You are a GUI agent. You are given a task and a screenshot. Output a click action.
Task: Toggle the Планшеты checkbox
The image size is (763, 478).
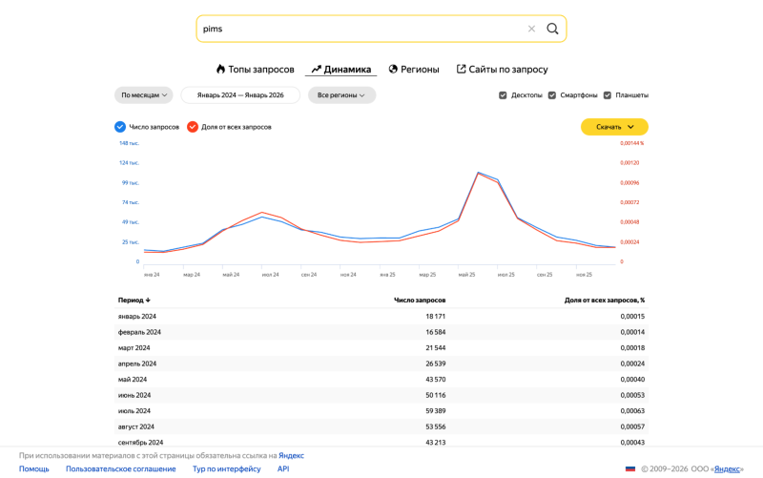(608, 94)
